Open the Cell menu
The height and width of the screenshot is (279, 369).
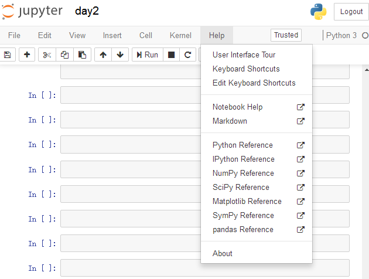146,35
